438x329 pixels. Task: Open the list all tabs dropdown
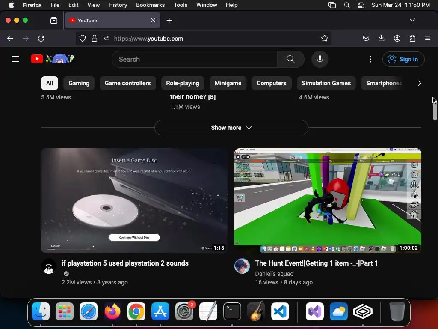(x=412, y=20)
